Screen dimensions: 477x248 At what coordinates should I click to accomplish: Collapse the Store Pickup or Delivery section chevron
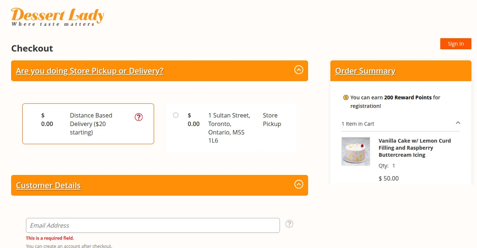coord(298,70)
